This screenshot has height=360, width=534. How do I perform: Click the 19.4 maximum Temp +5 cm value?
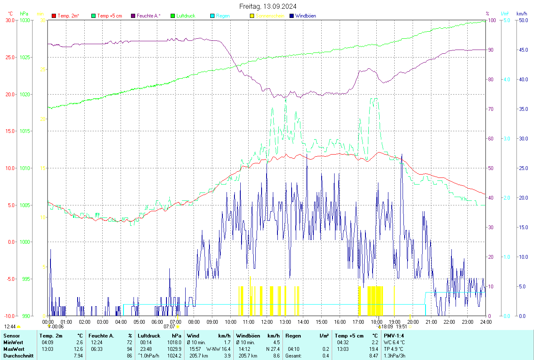click(374, 349)
